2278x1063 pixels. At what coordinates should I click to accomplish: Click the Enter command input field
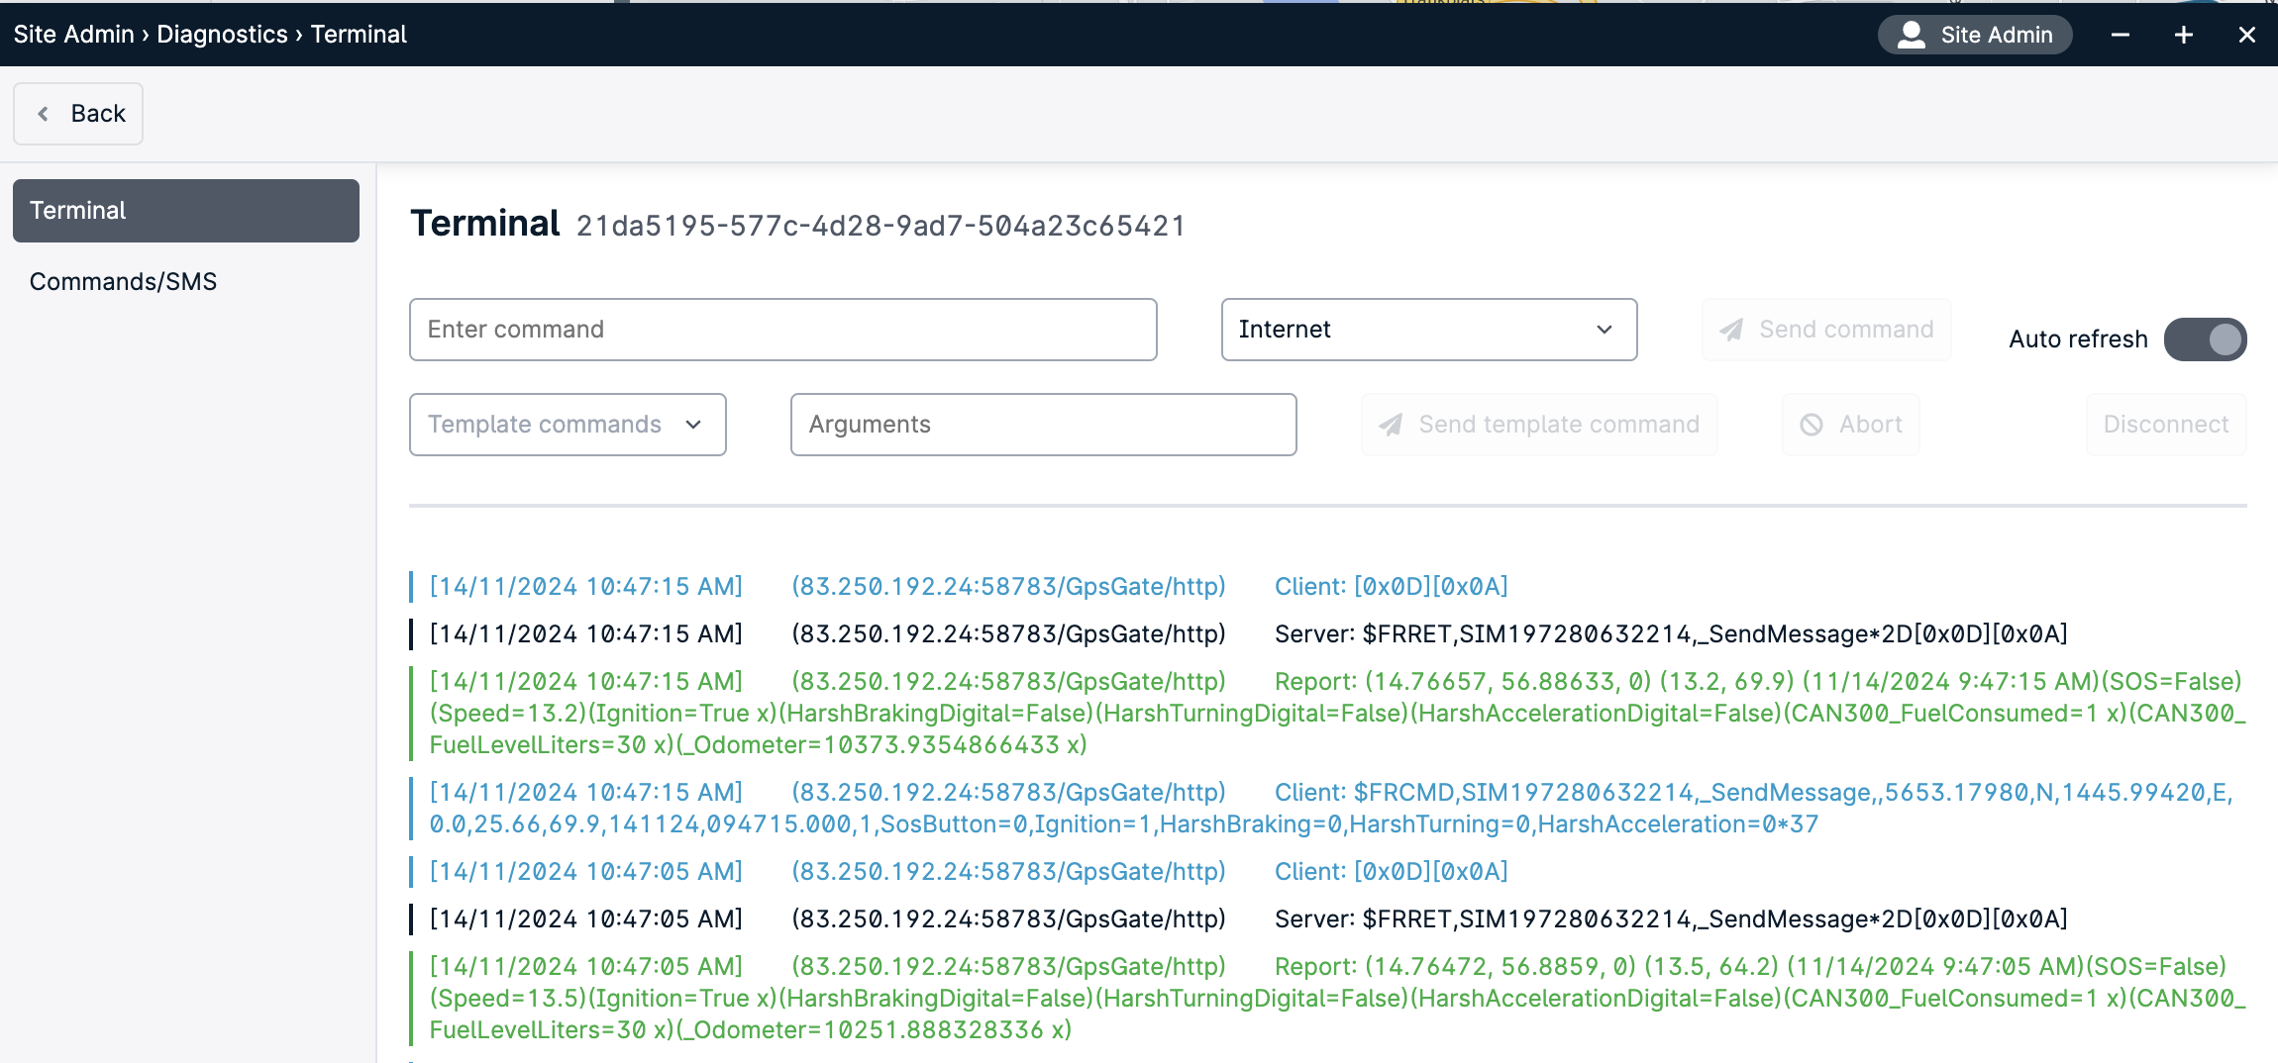pyautogui.click(x=782, y=330)
